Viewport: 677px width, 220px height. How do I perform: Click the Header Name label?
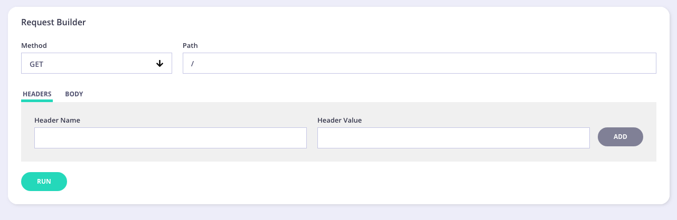[57, 120]
